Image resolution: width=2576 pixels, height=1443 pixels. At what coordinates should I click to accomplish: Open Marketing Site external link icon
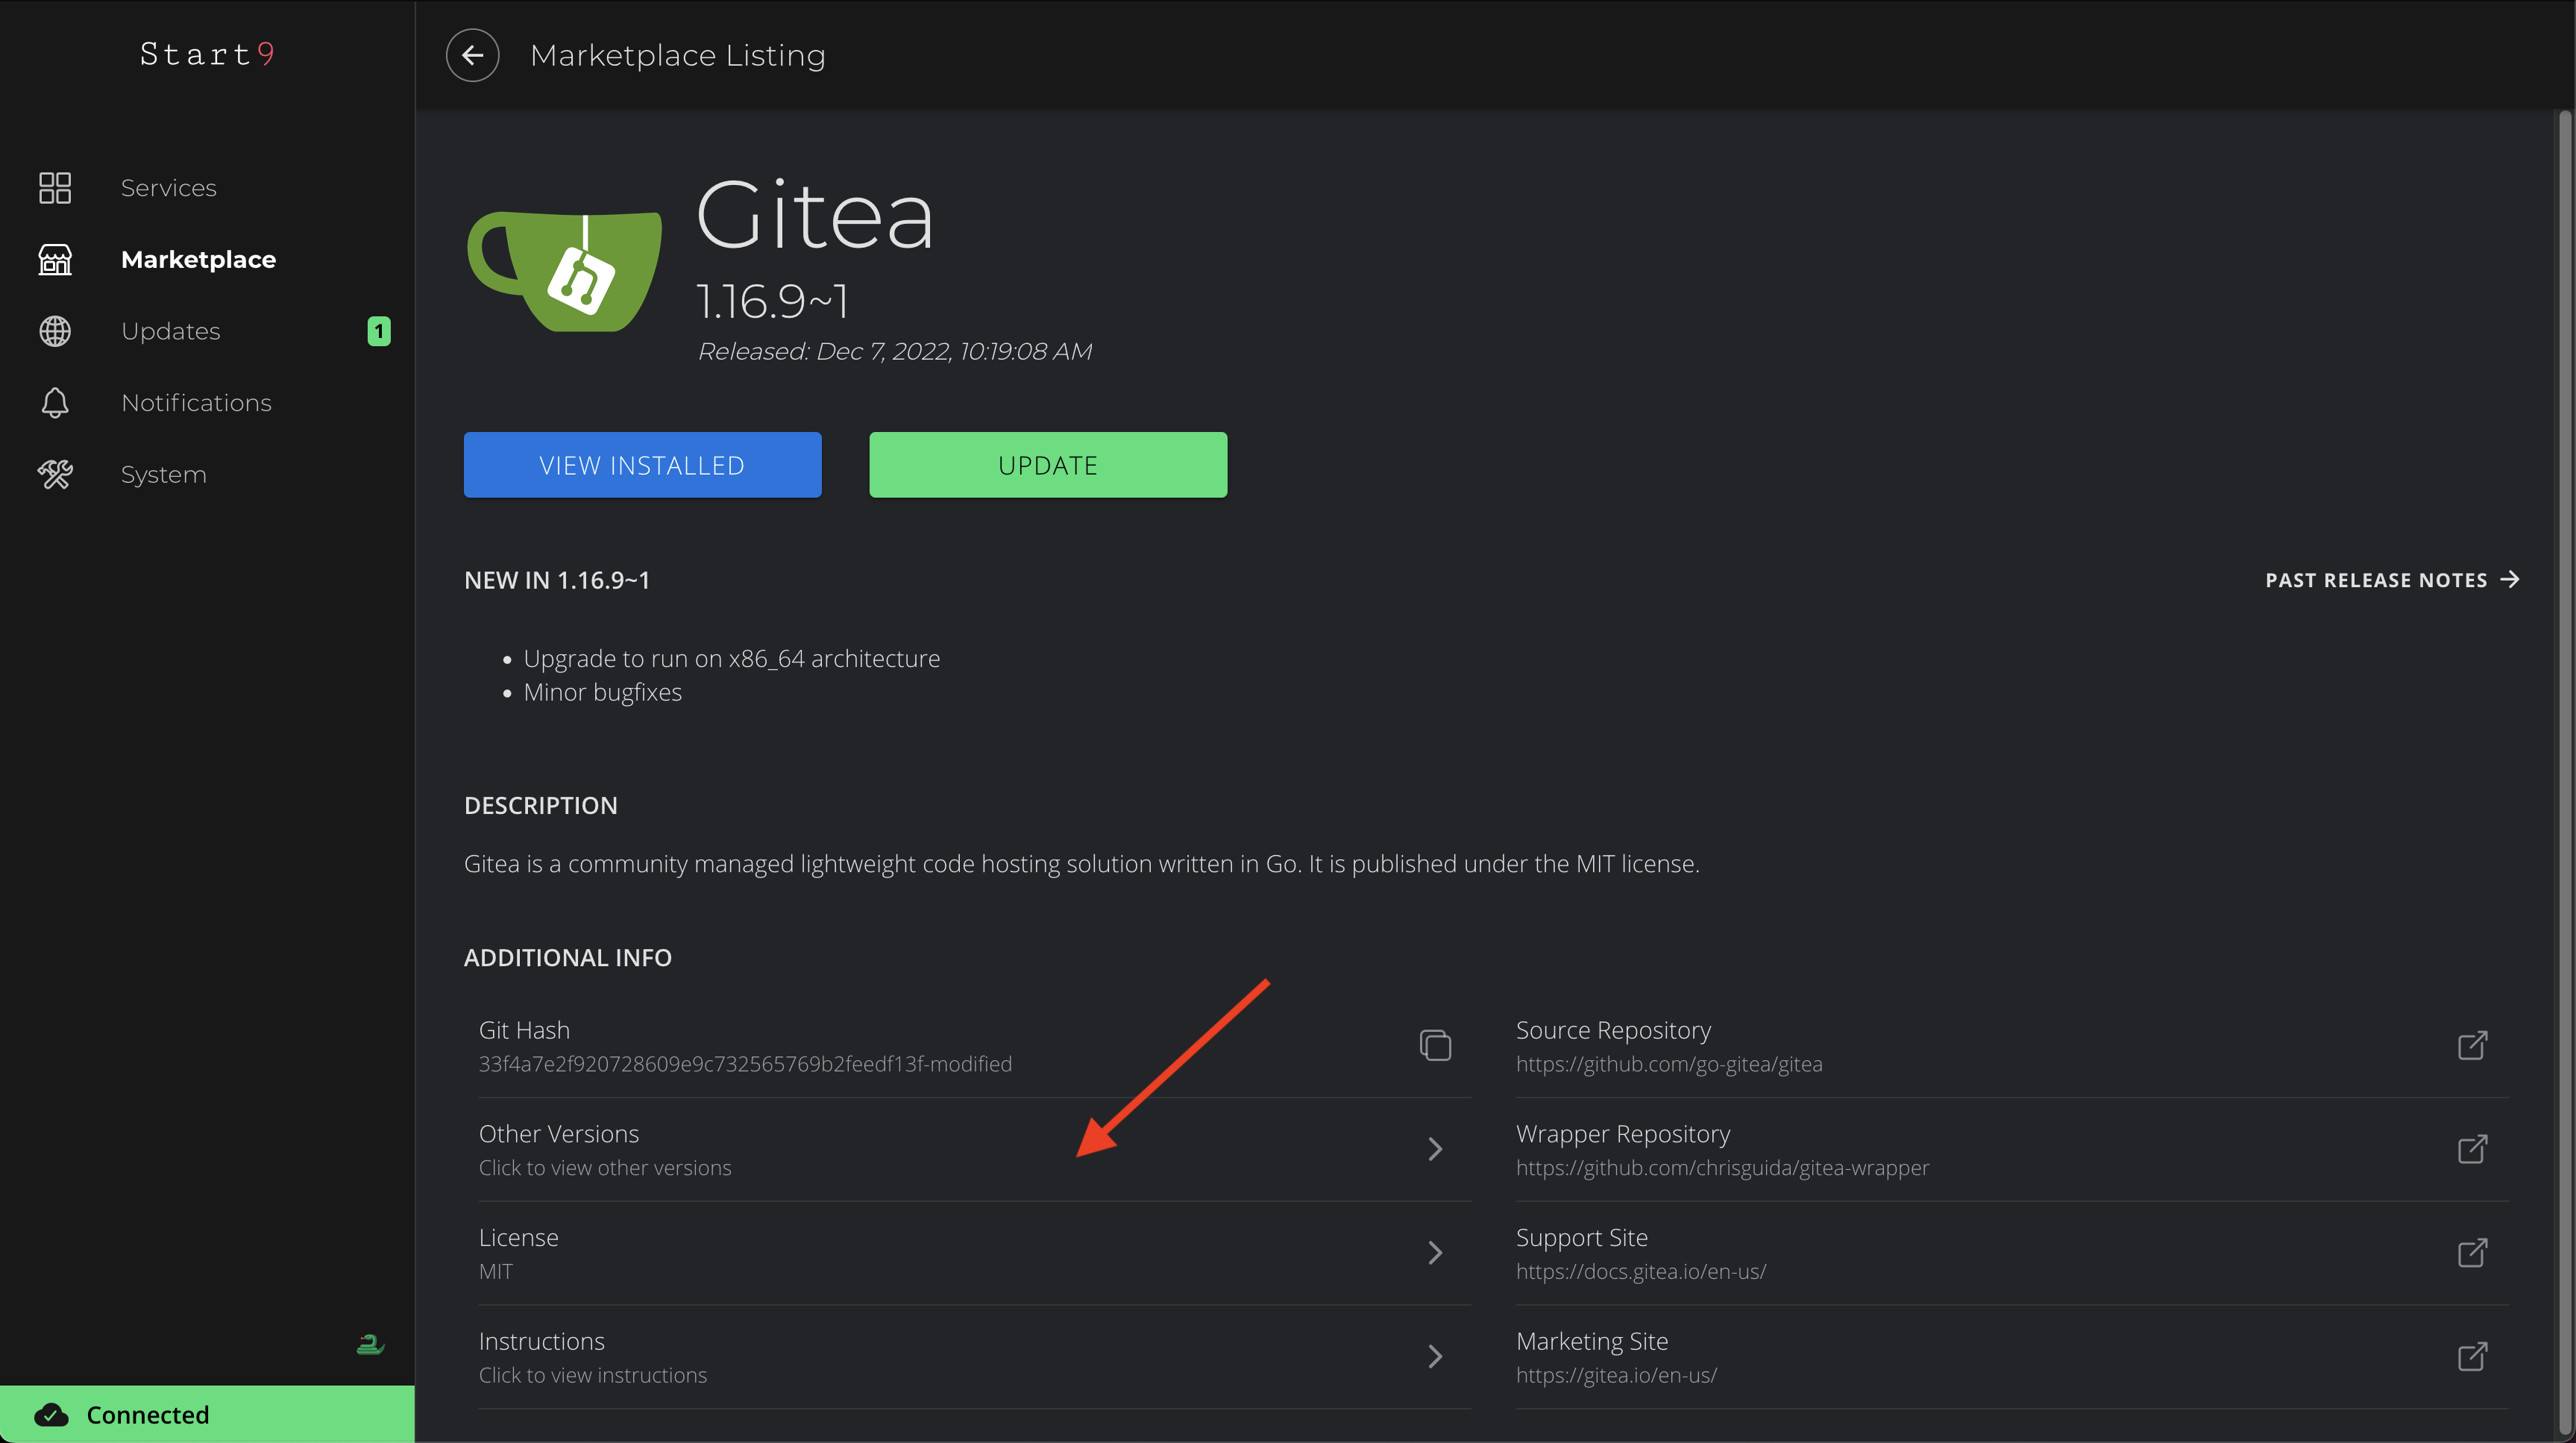(2472, 1356)
